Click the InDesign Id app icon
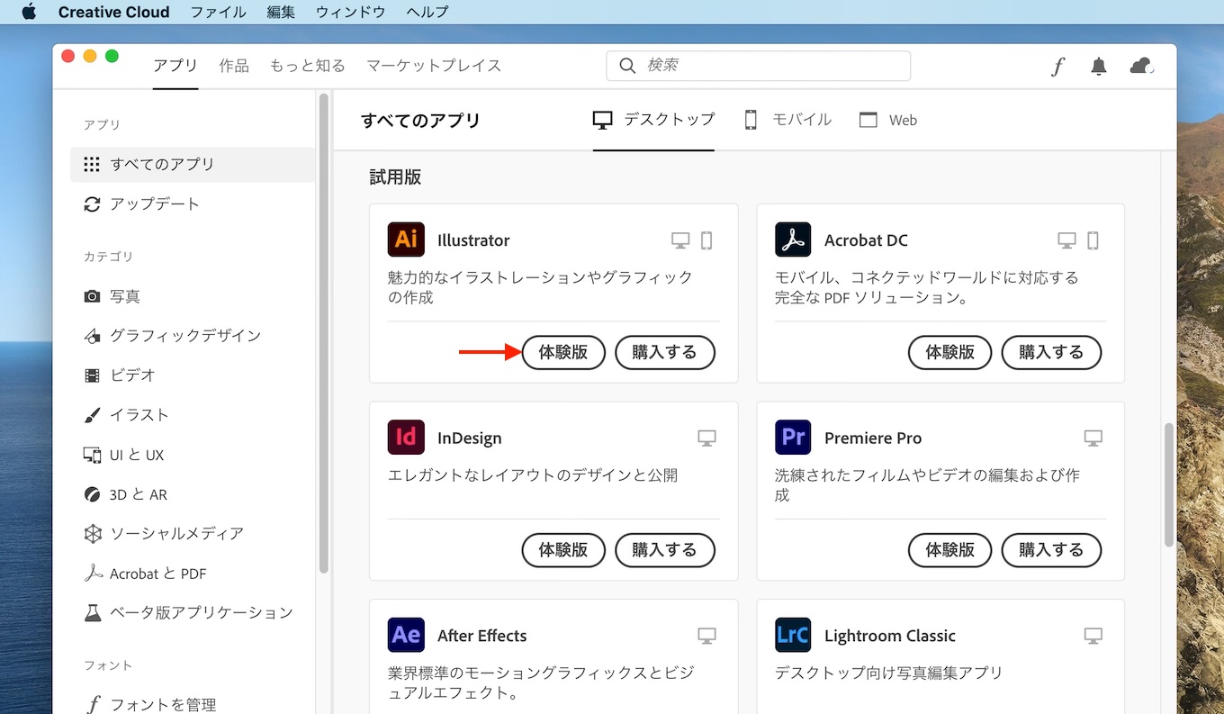1224x714 pixels. coord(406,438)
